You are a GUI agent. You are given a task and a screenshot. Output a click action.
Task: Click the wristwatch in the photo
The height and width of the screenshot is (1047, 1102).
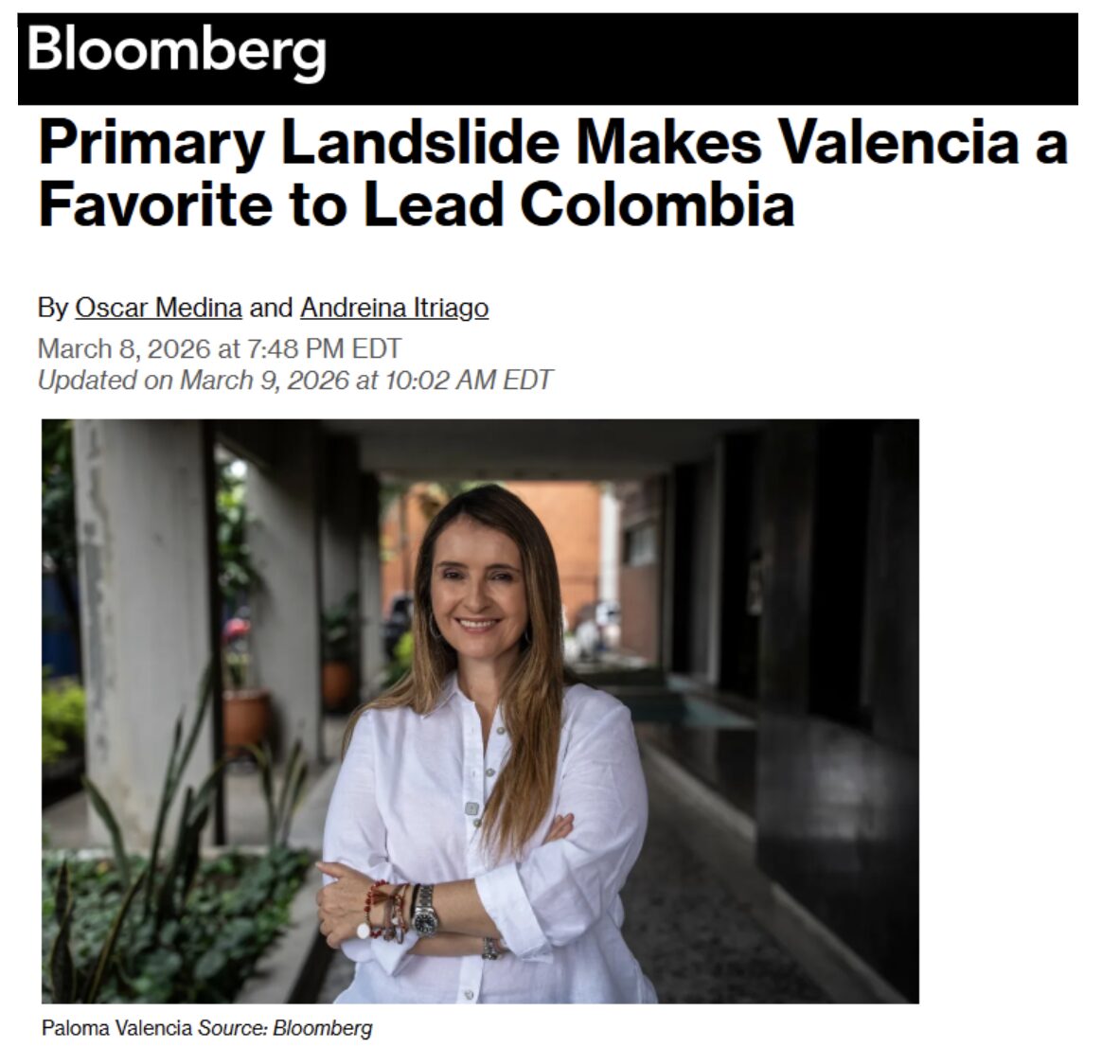coord(425,912)
